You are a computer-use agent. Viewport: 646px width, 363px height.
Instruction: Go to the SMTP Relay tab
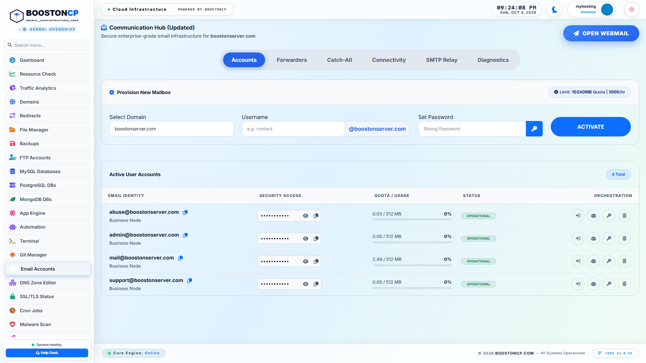coord(441,60)
